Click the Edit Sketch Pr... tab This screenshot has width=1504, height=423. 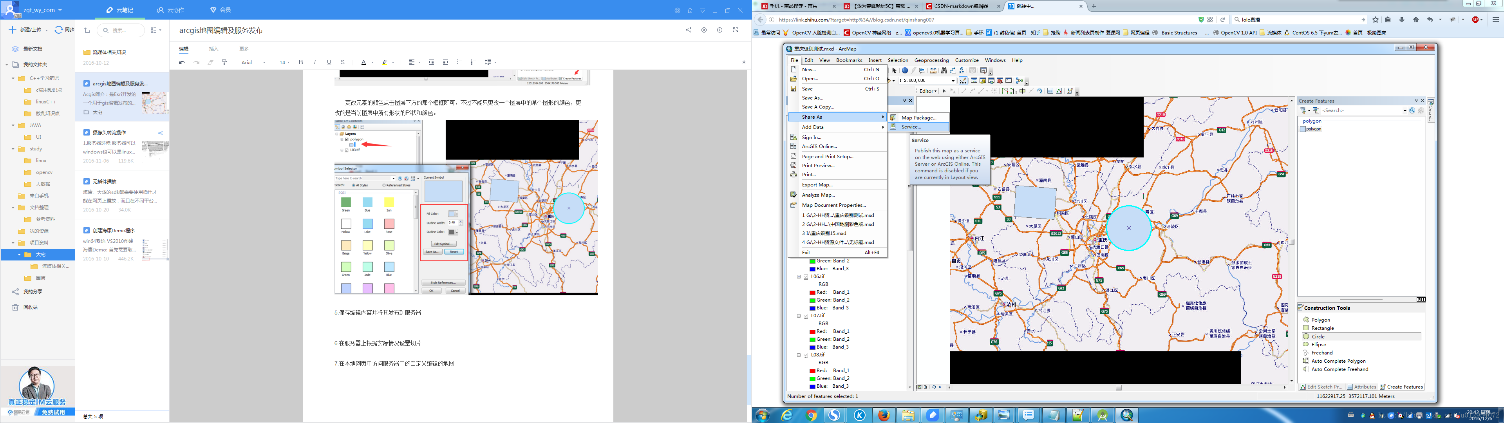pyautogui.click(x=1322, y=387)
